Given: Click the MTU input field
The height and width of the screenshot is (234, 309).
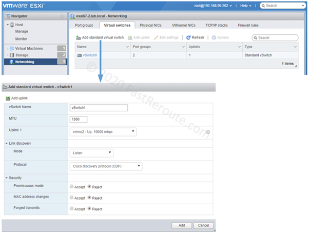Looking at the screenshot, I should tap(79, 120).
